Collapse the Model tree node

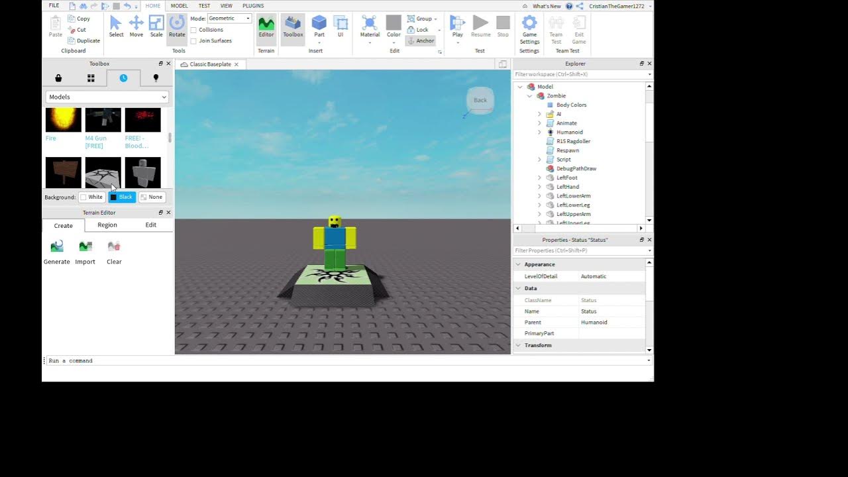click(x=520, y=87)
